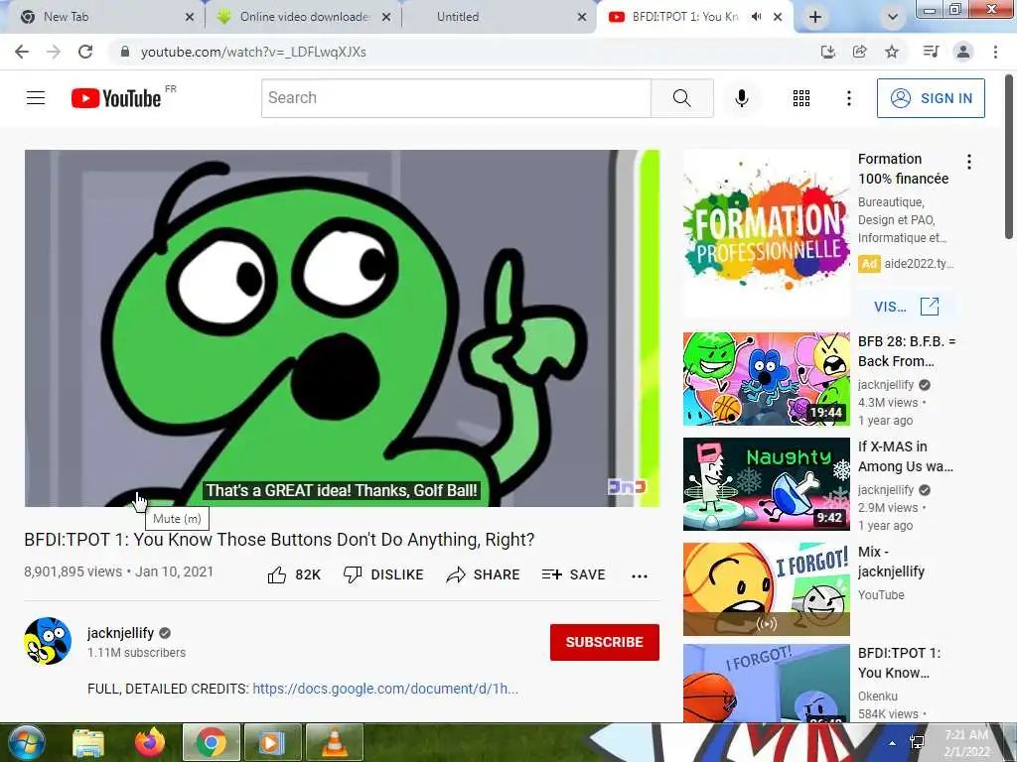
Task: Open the Okenku BFDI:TPOT 1 thumbnail
Action: (766, 683)
